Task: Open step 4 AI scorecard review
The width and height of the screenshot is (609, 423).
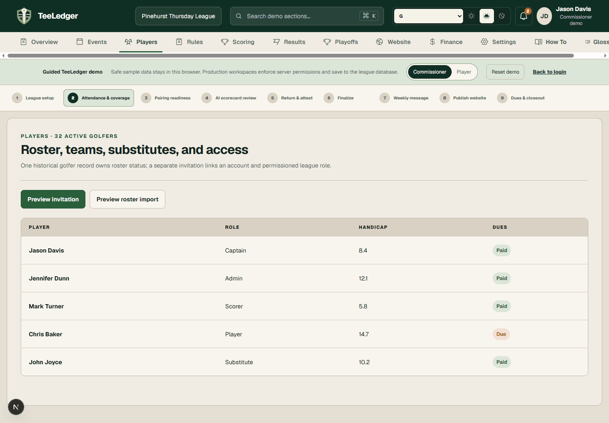Action: pos(229,98)
